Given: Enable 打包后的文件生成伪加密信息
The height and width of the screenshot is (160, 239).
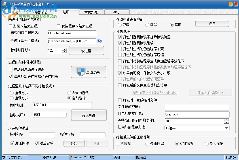Looking at the screenshot, I should [120, 85].
